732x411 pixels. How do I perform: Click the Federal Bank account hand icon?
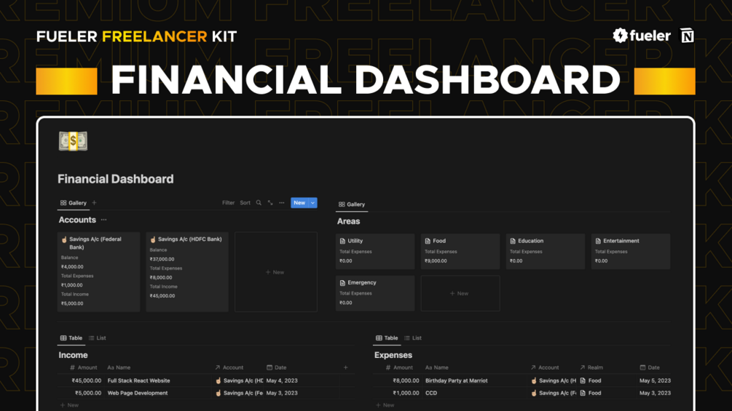click(x=64, y=239)
